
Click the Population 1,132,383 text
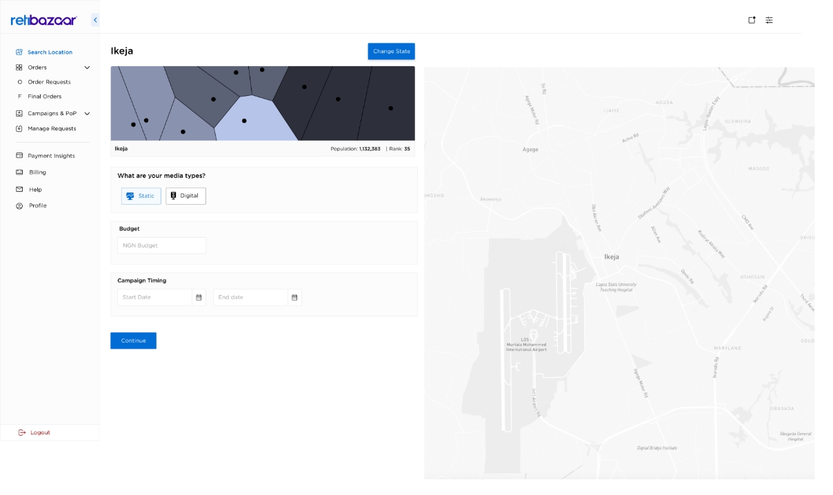(355, 149)
